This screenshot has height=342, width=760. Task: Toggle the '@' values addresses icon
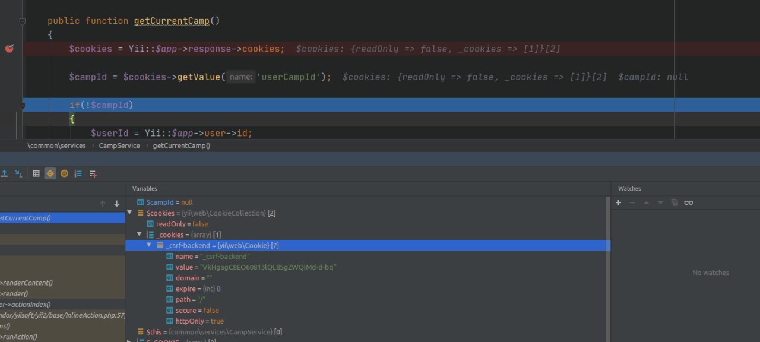point(64,173)
